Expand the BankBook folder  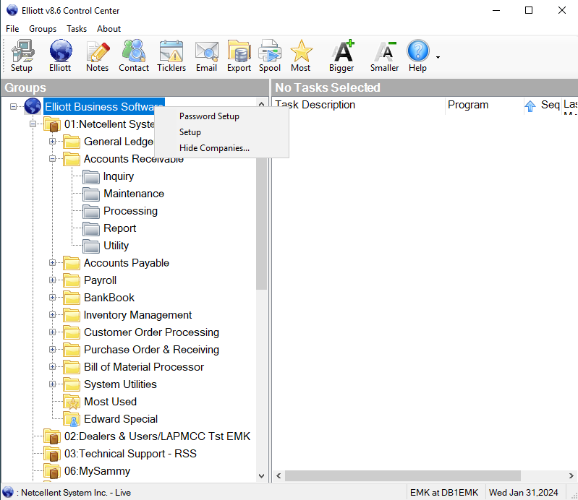coord(52,298)
